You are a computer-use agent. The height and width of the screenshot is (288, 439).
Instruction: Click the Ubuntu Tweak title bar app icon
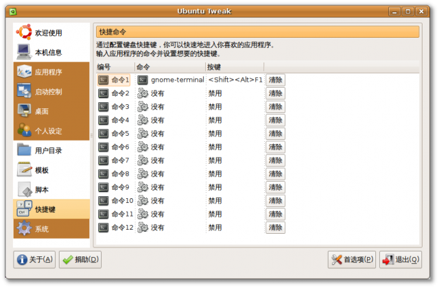coord(13,12)
